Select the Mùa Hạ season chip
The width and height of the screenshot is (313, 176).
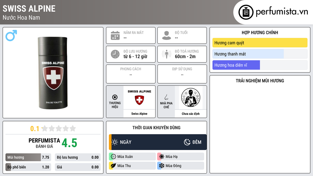point(181,157)
